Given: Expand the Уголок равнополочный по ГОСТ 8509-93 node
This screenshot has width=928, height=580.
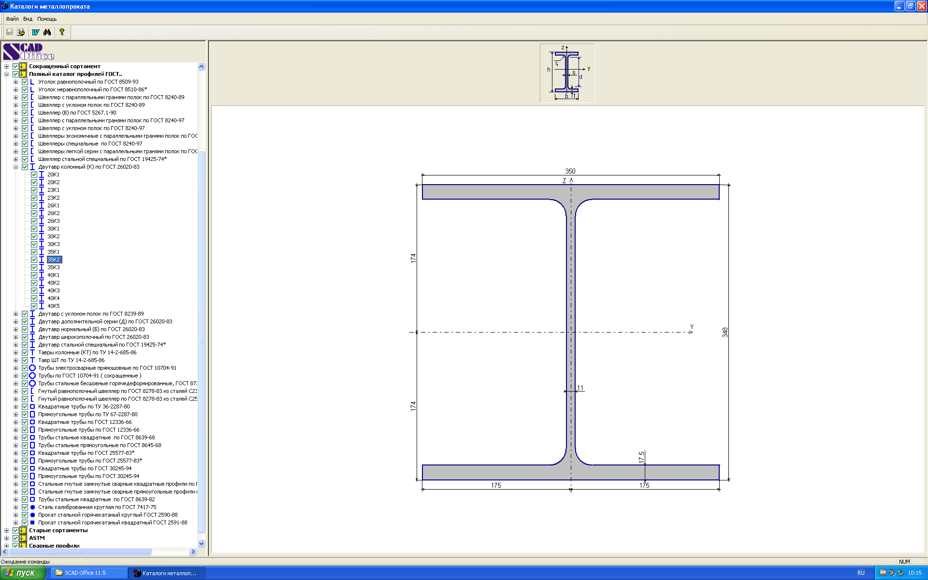Looking at the screenshot, I should pos(15,82).
